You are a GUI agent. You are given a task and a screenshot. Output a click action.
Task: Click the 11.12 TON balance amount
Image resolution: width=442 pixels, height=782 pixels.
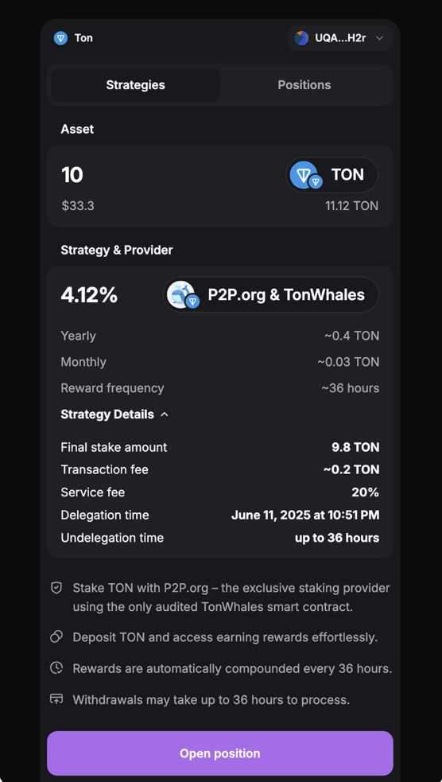[x=352, y=206]
